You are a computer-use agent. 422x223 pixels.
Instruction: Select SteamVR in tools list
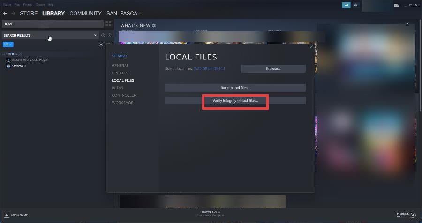[x=19, y=66]
